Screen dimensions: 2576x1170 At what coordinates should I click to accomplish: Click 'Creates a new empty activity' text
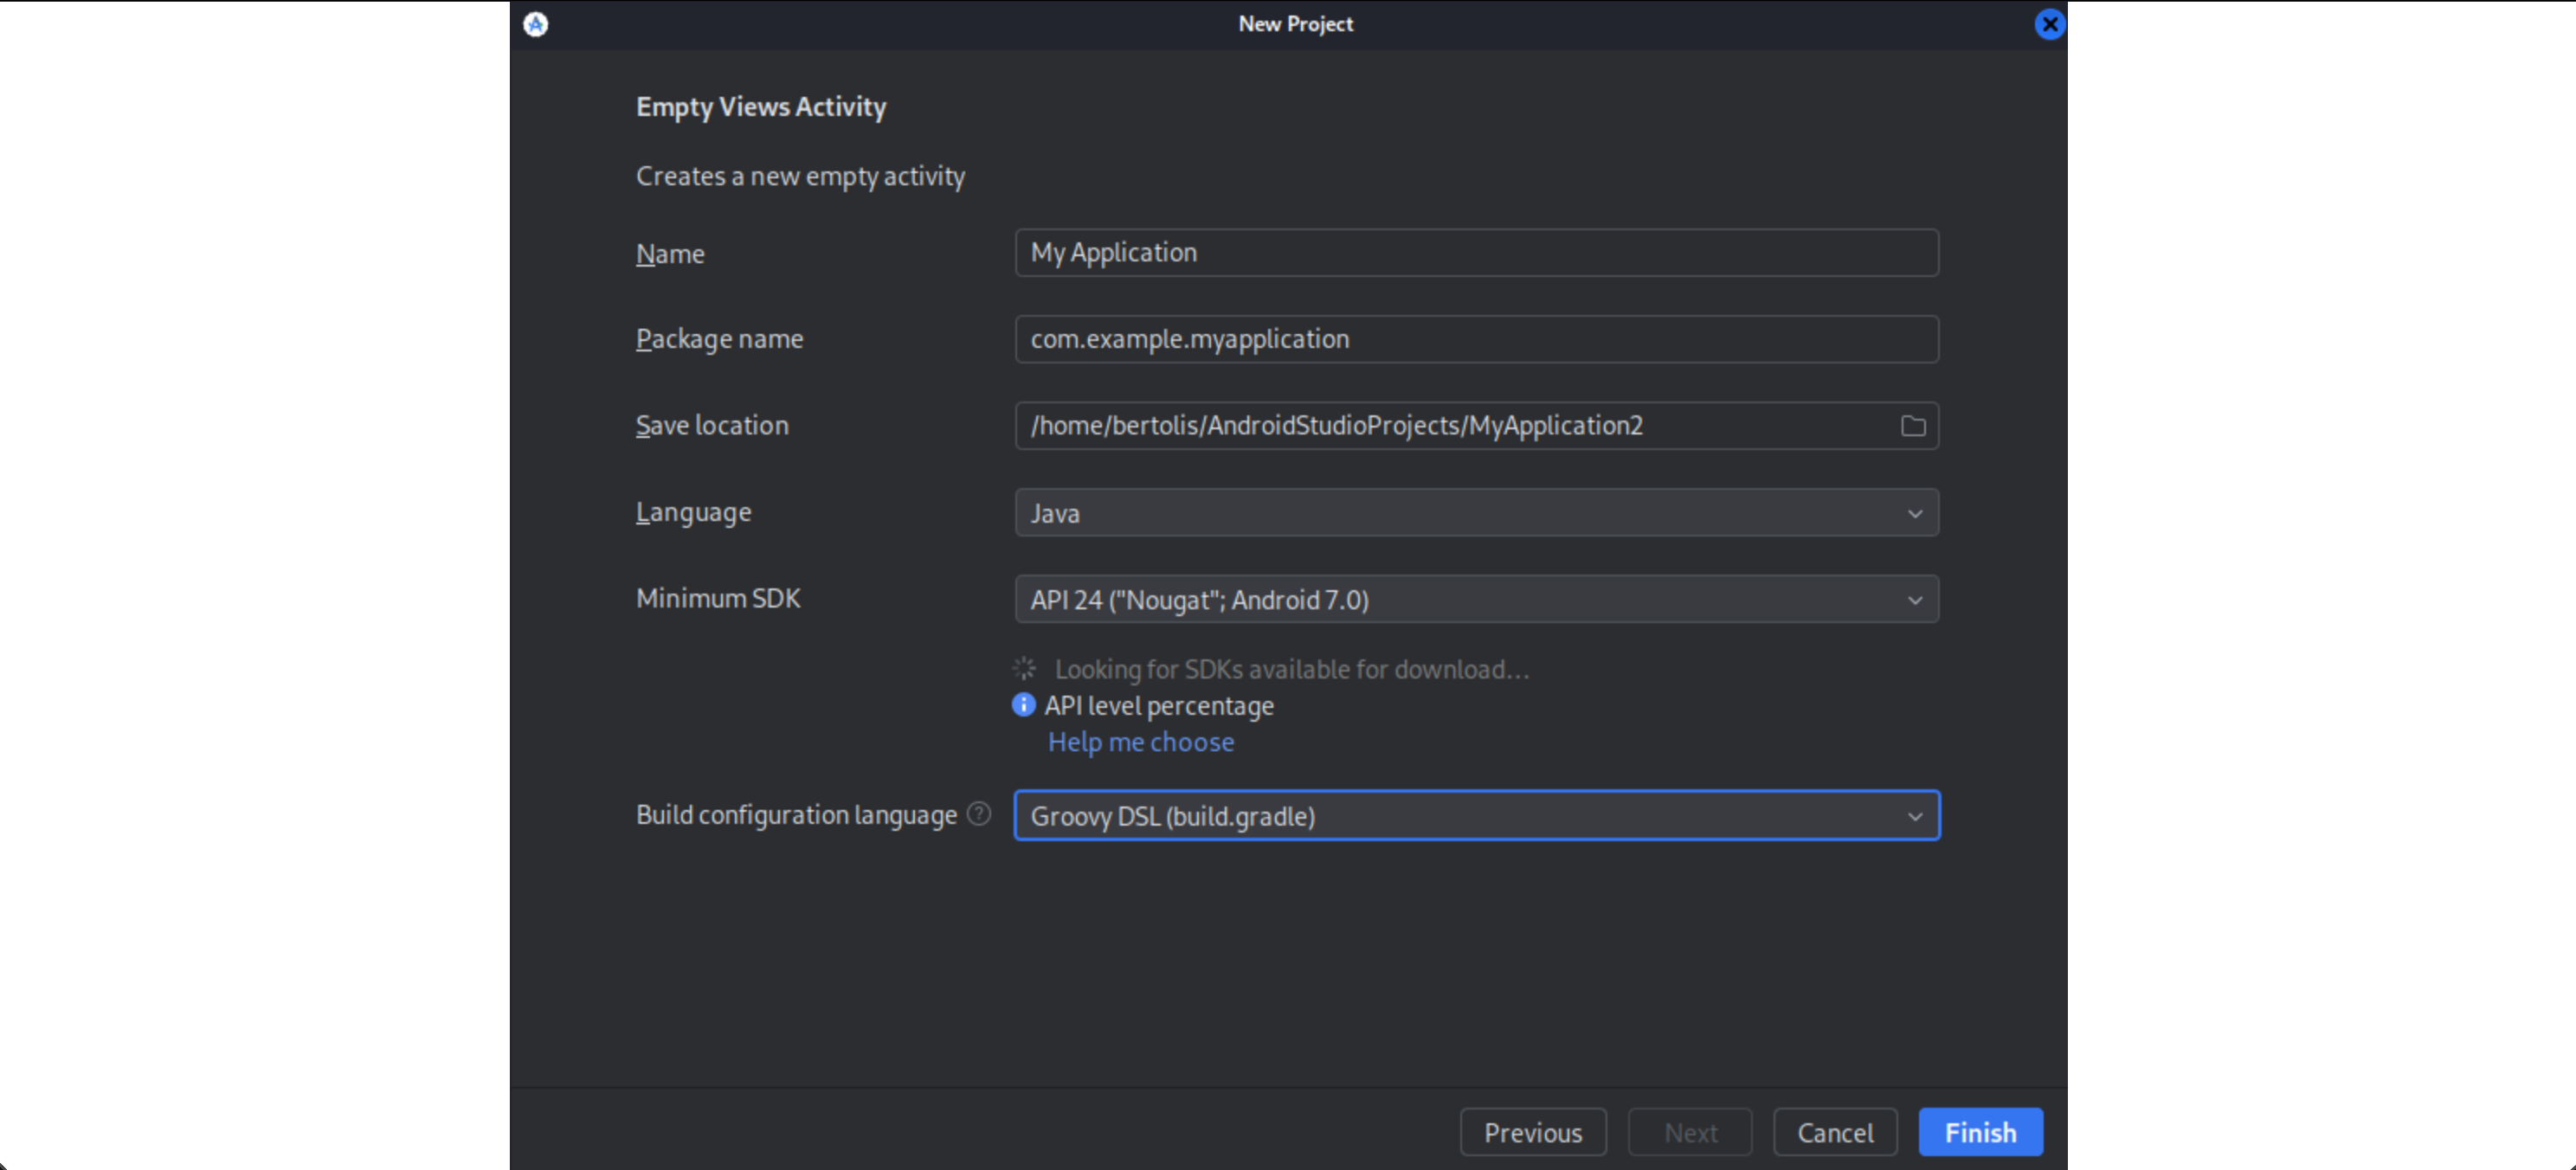coord(800,176)
